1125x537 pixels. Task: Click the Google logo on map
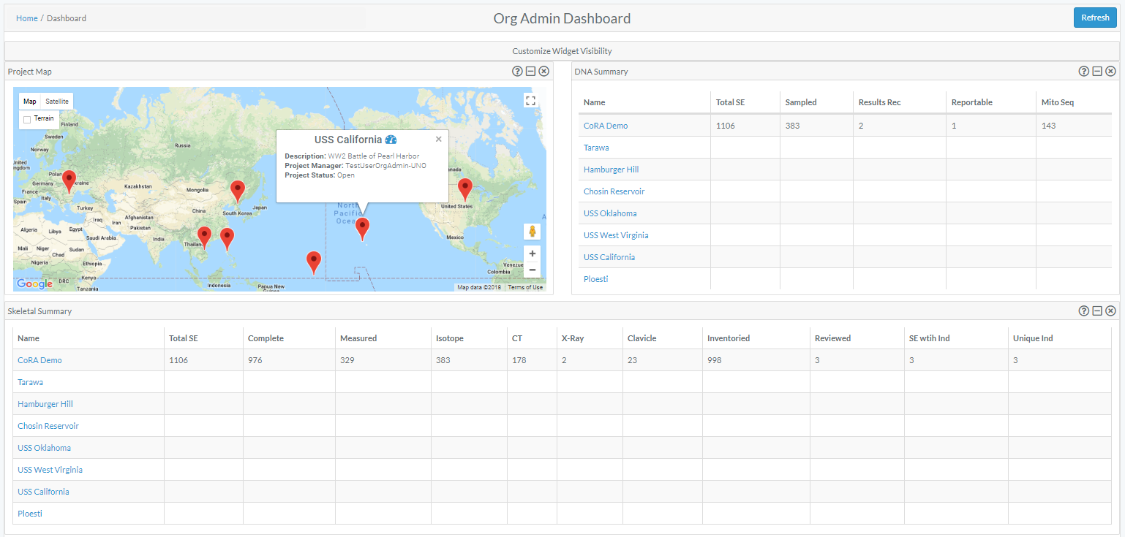pyautogui.click(x=35, y=284)
